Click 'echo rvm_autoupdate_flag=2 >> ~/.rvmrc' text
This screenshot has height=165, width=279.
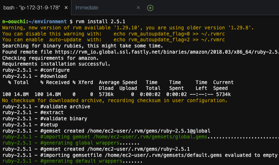pyautogui.click(x=169, y=39)
